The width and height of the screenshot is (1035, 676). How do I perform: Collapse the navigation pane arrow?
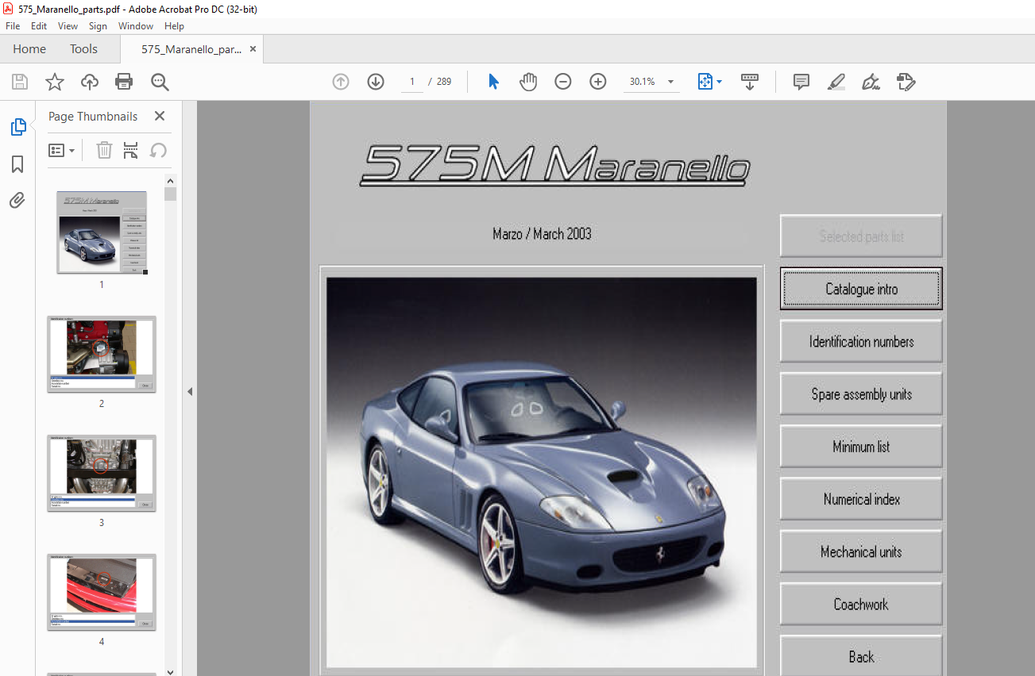(x=190, y=391)
